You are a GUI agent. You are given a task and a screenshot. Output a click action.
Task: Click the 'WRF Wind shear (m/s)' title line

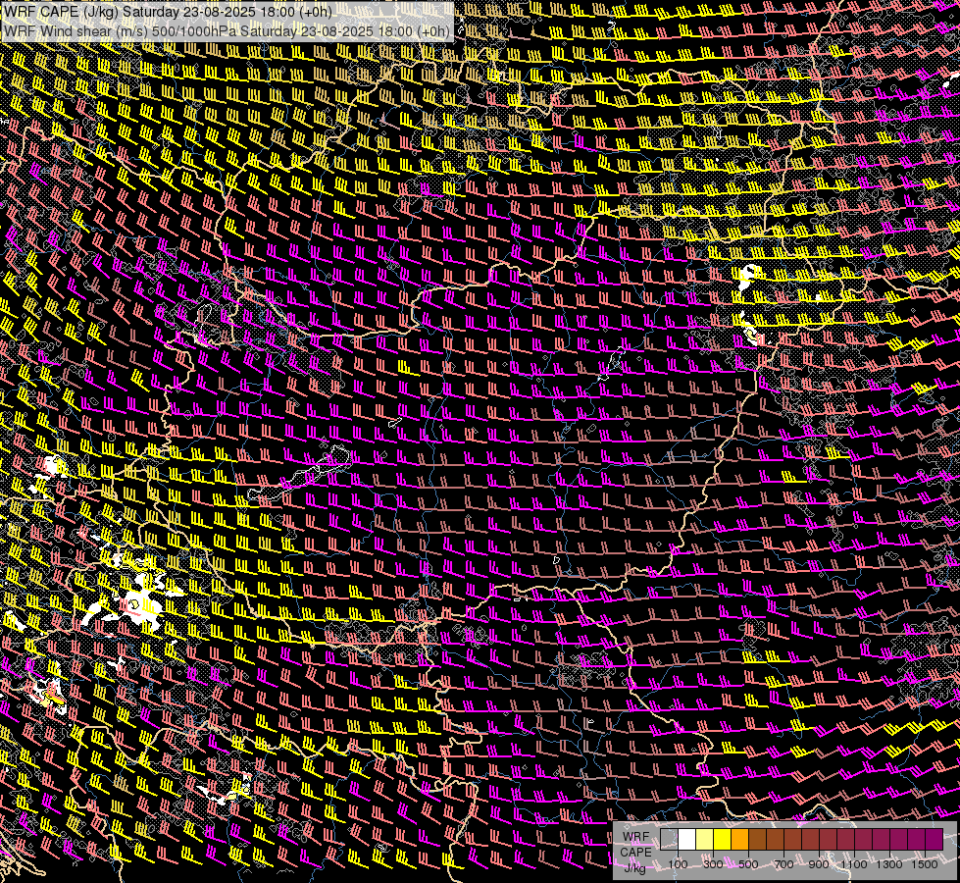coord(227,31)
